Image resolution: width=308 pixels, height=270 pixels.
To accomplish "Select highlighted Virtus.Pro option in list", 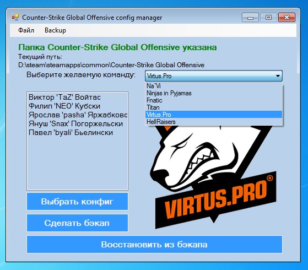I will click(214, 115).
